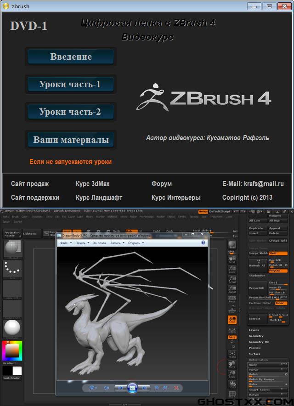This screenshot has width=294, height=406.
Task: Toggle the orange Weld button
Action: coord(278,254)
